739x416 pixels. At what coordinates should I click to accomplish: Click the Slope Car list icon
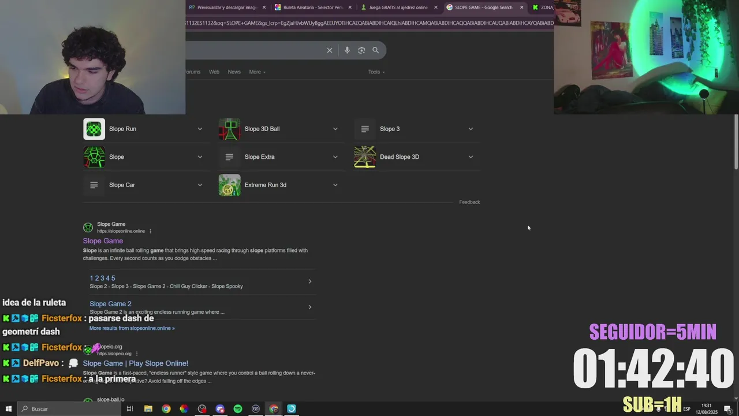tap(94, 185)
